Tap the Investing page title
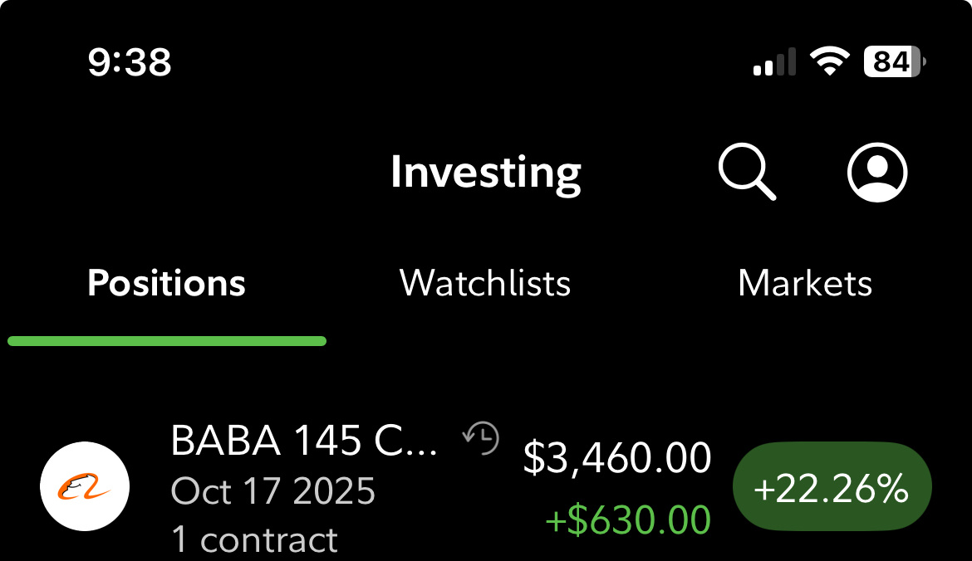The height and width of the screenshot is (561, 972). tap(486, 173)
